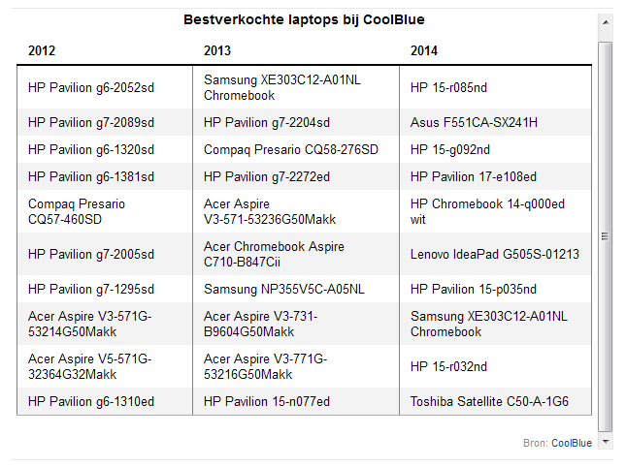626x467 pixels.
Task: Click the 'Bestverkochte laptops bij CoolBlue' title
Action: (x=304, y=19)
